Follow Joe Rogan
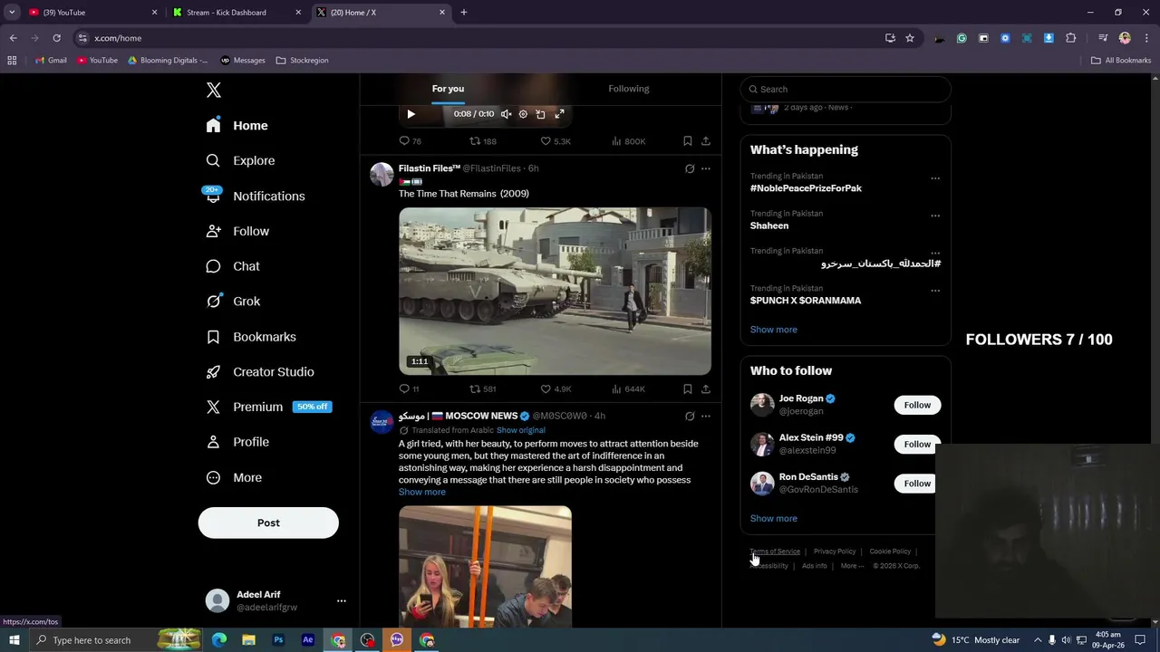 [x=917, y=405]
